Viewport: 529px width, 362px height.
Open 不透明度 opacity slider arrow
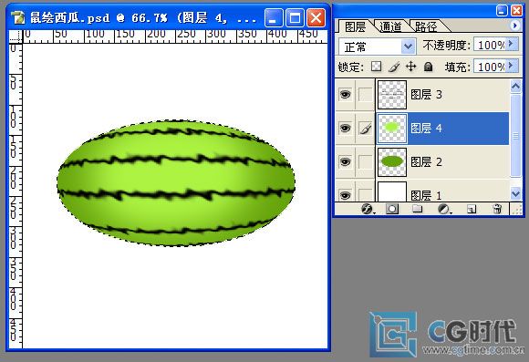pyautogui.click(x=512, y=44)
